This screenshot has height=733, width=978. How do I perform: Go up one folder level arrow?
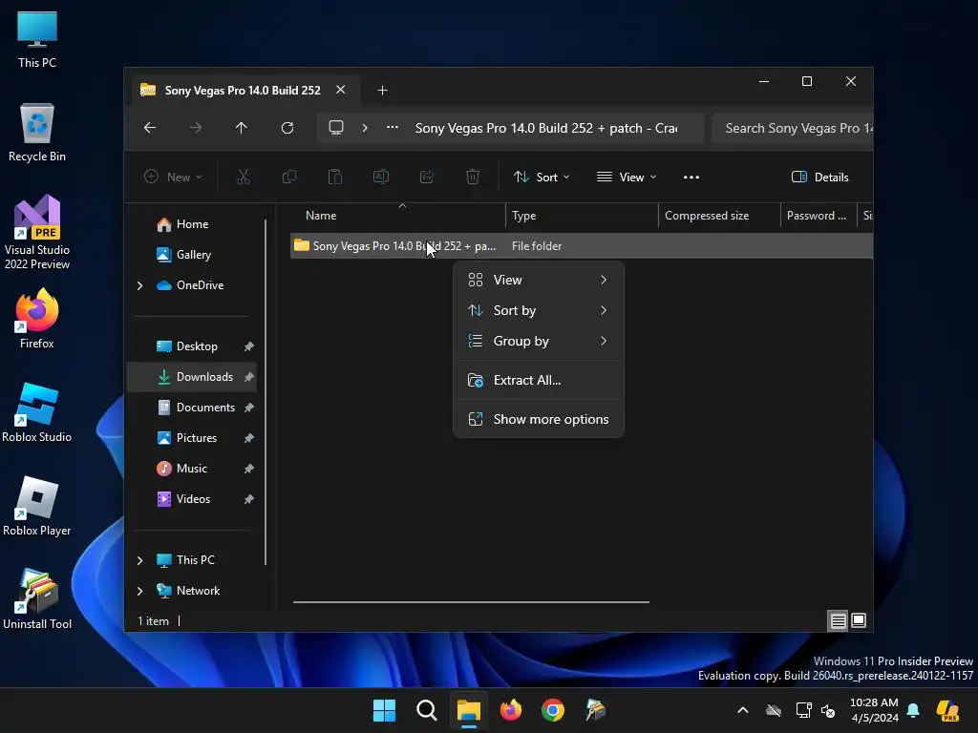pos(242,128)
